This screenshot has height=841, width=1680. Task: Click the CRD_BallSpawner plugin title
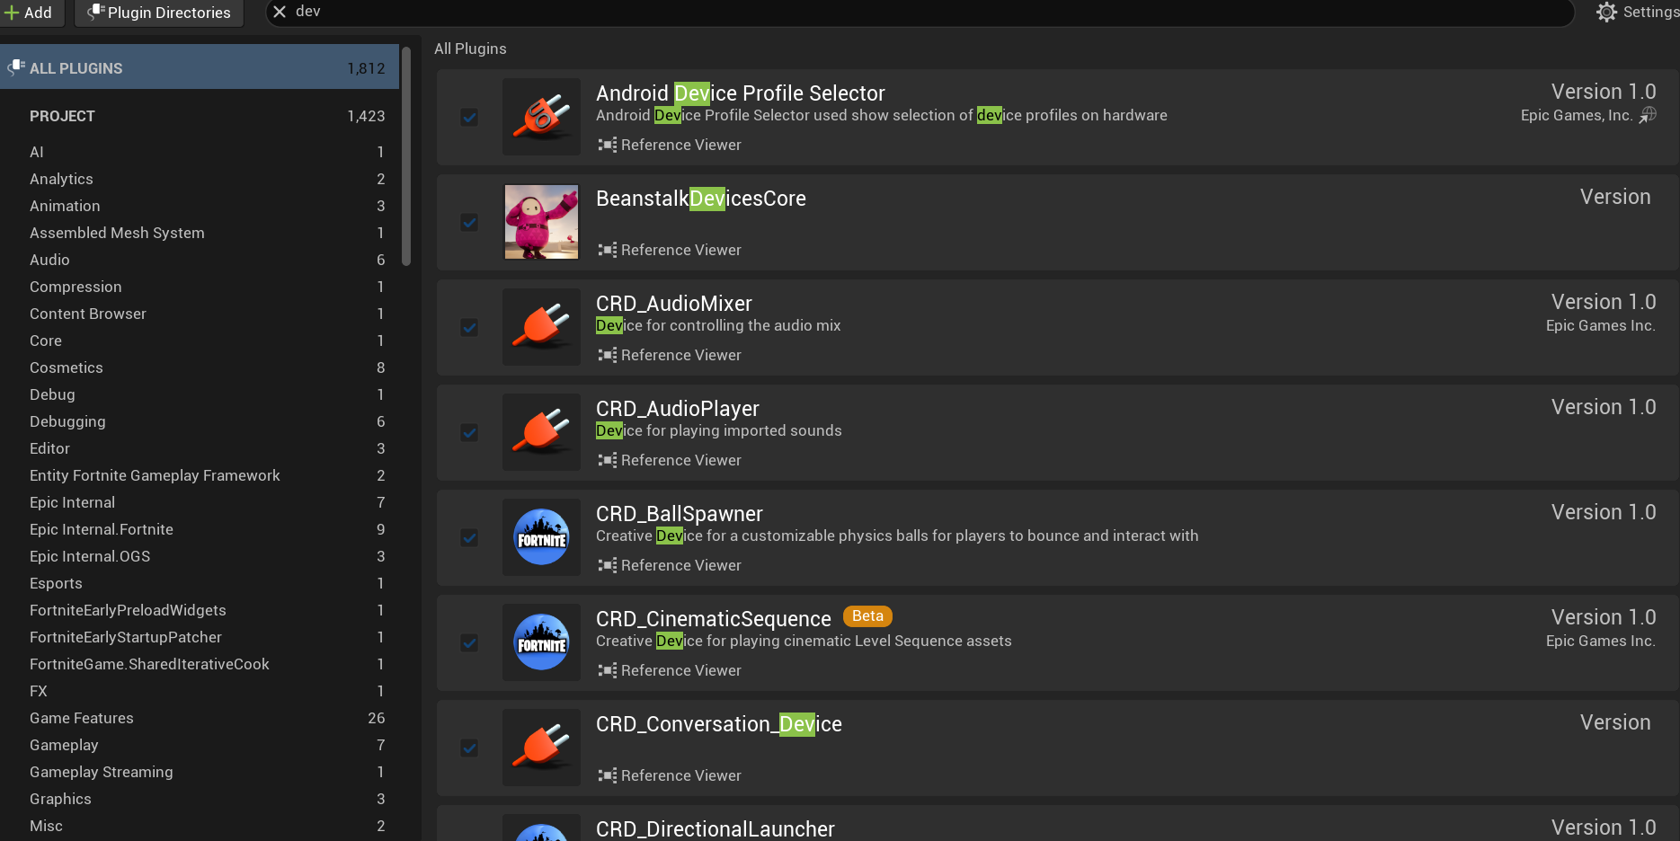[680, 514]
